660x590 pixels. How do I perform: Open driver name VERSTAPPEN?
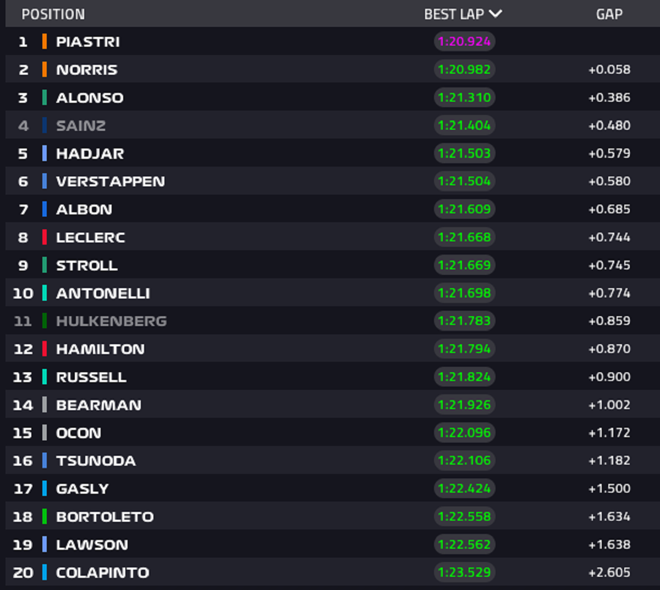point(110,181)
